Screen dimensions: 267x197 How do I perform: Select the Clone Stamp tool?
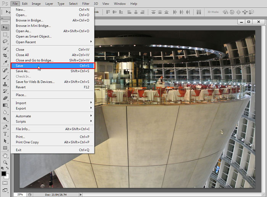pos(5,84)
